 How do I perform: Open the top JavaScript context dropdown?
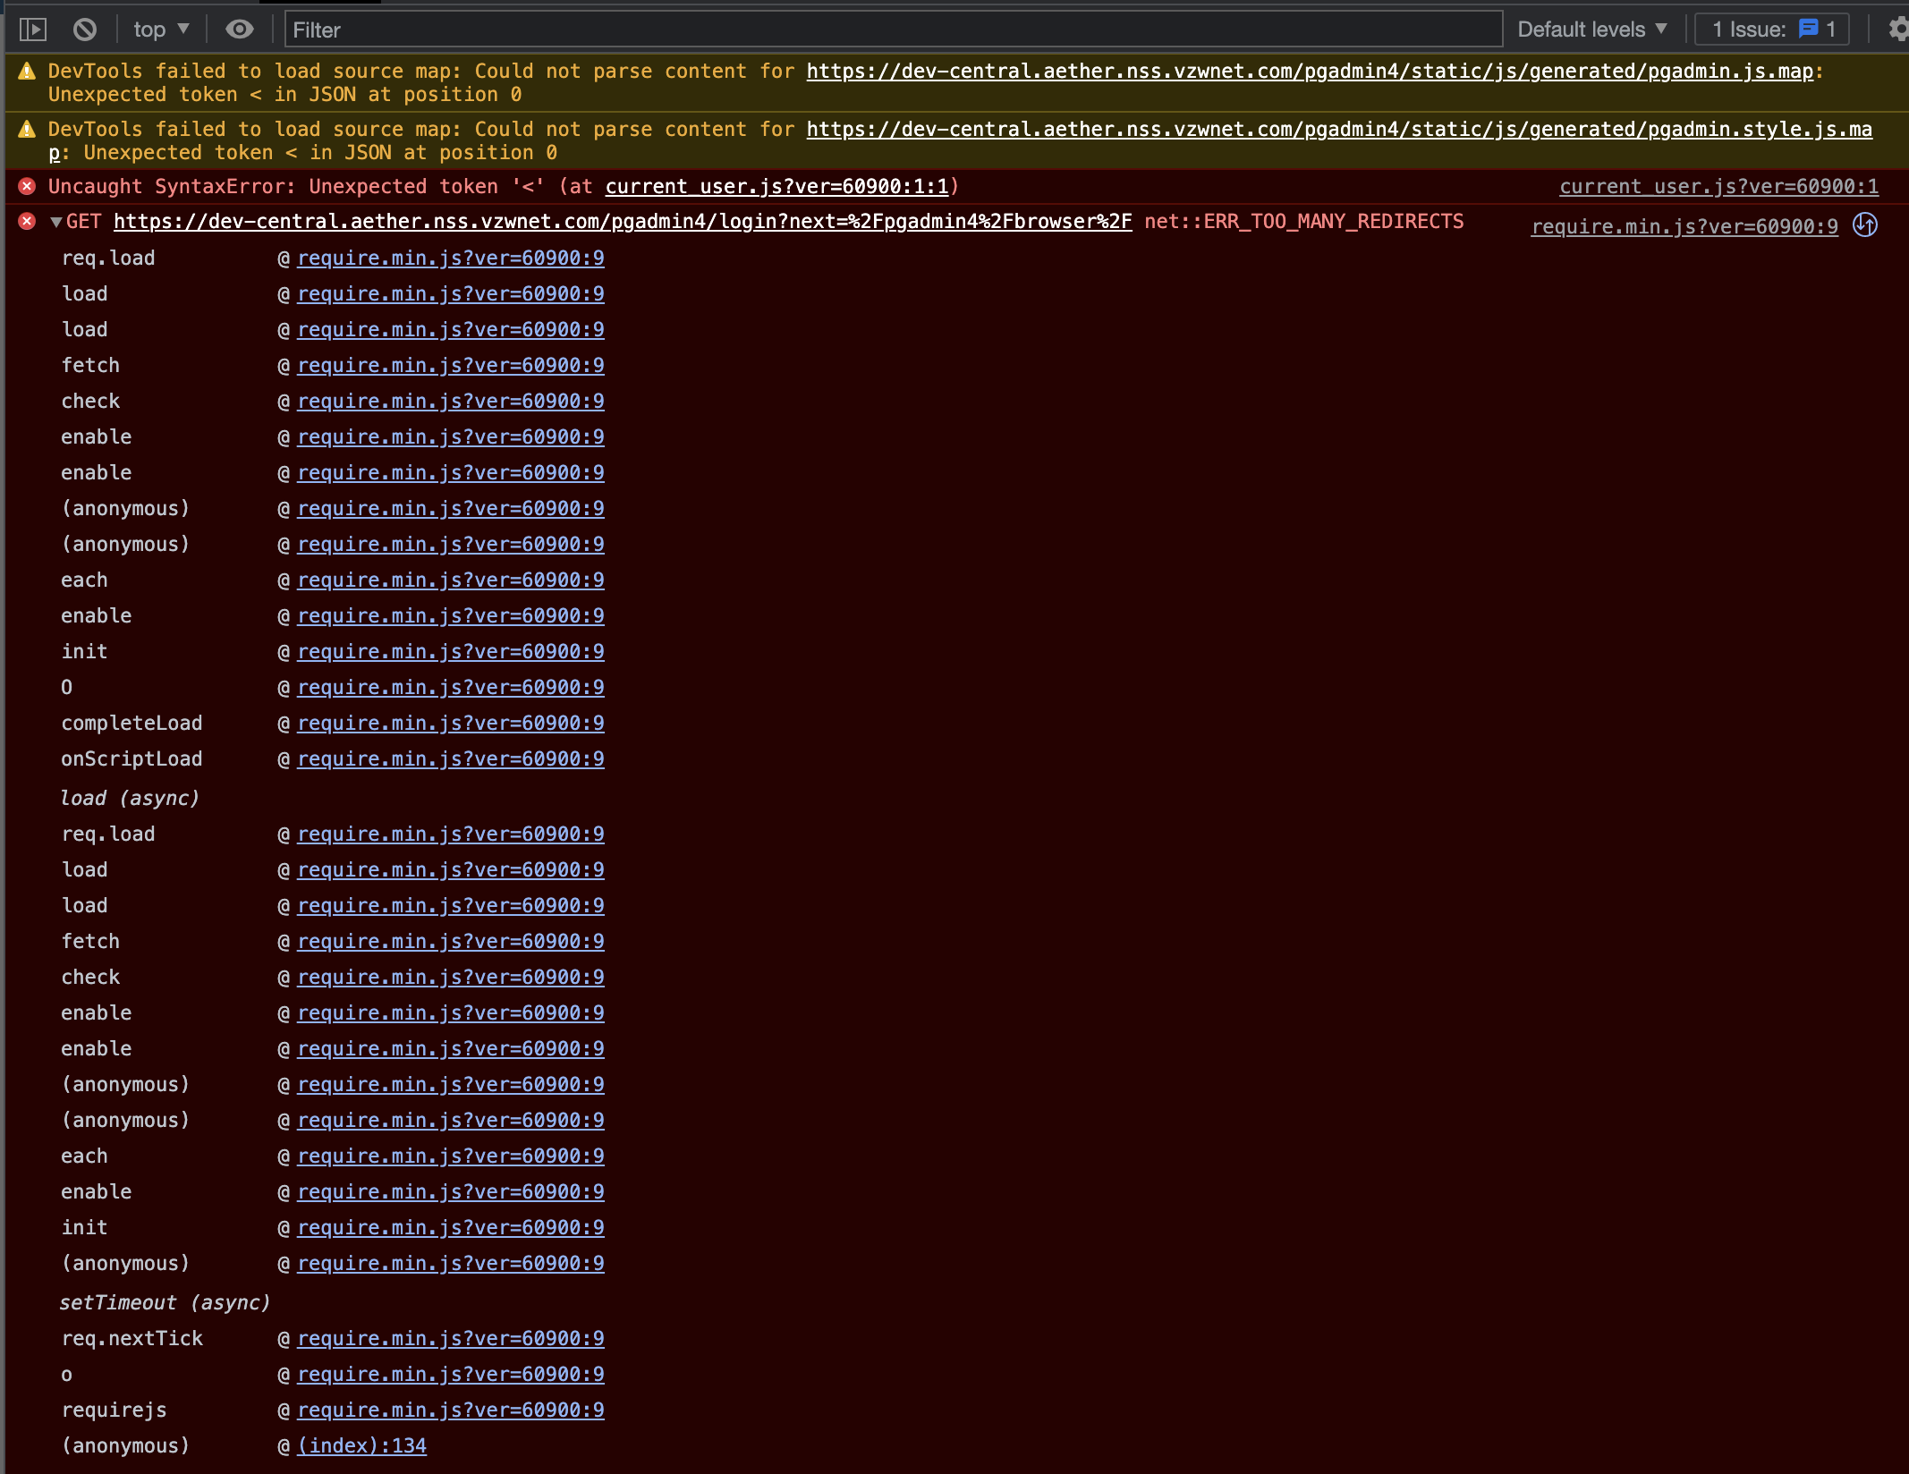point(161,30)
